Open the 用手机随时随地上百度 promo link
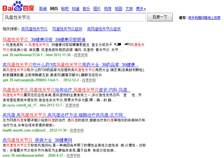The height and width of the screenshot is (158, 224). (x=204, y=18)
